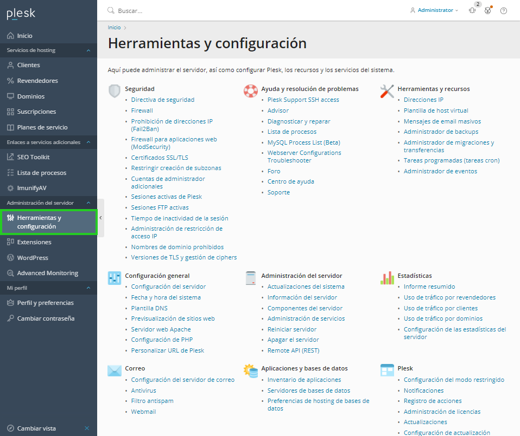Click the Plesk section window icon
The image size is (520, 436).
(387, 370)
